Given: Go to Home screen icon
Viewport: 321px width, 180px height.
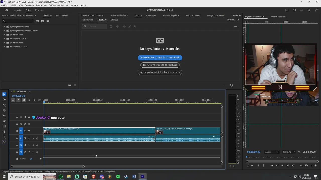Looking at the screenshot, I should [x=7, y=10].
